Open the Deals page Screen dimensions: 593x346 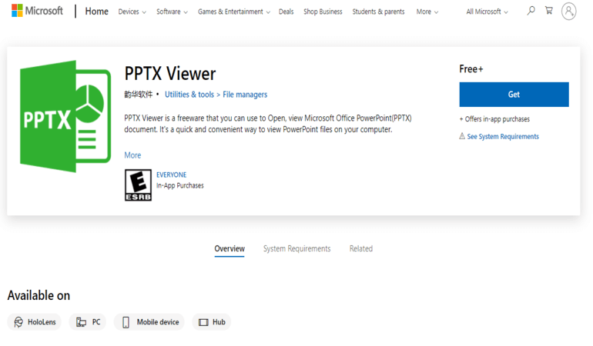point(286,12)
